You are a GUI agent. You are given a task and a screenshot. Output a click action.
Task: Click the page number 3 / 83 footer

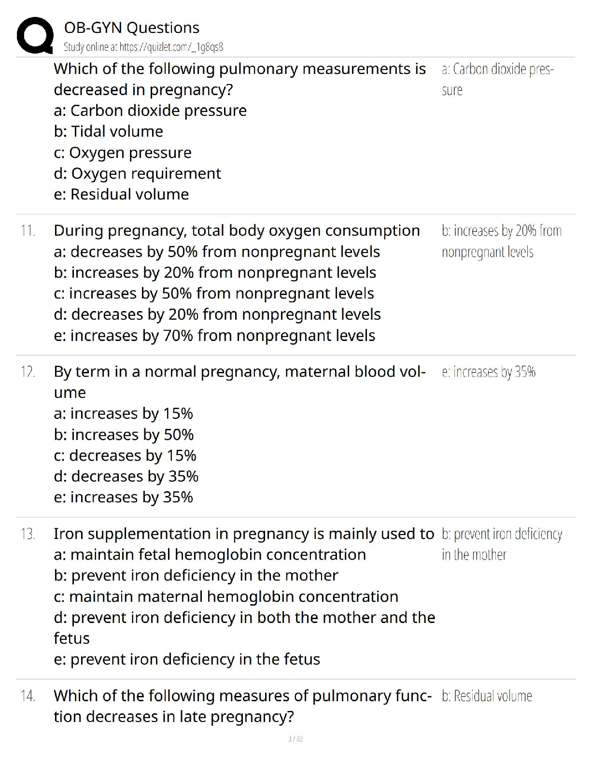click(295, 738)
